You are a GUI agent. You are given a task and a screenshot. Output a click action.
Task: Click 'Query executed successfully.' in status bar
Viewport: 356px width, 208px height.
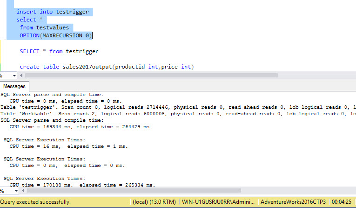[x=35, y=202]
